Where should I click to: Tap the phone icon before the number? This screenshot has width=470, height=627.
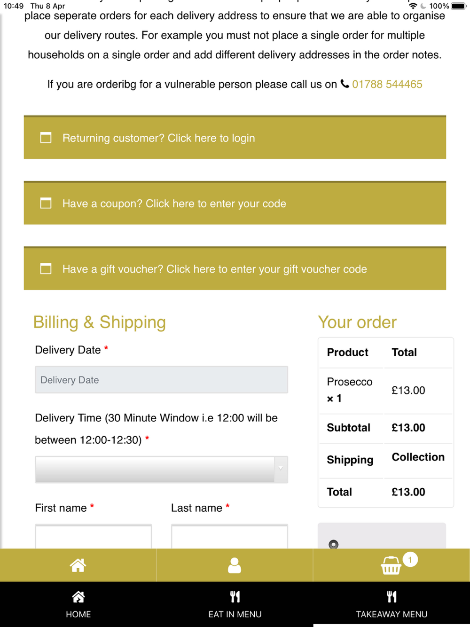(x=345, y=84)
